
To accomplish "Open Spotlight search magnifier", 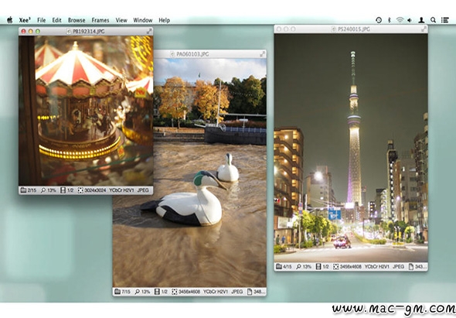I will [433, 20].
